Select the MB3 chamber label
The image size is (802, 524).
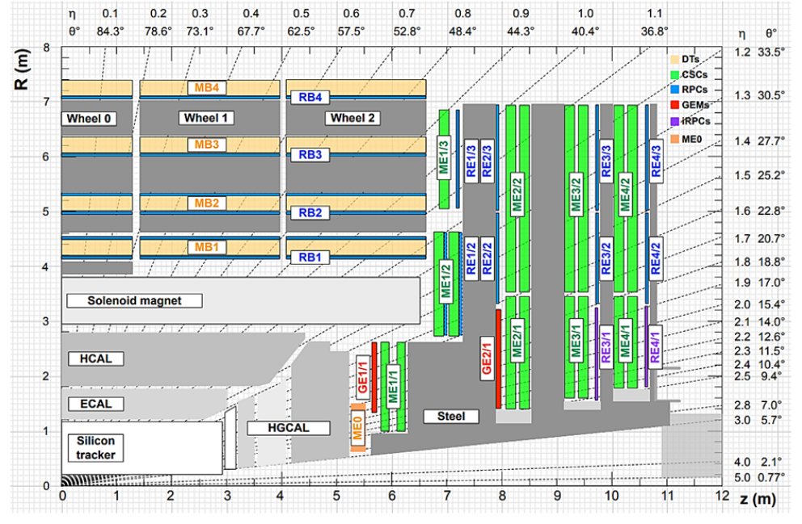[x=207, y=145]
